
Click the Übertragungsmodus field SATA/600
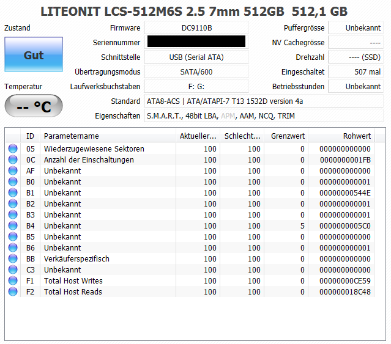pos(196,71)
